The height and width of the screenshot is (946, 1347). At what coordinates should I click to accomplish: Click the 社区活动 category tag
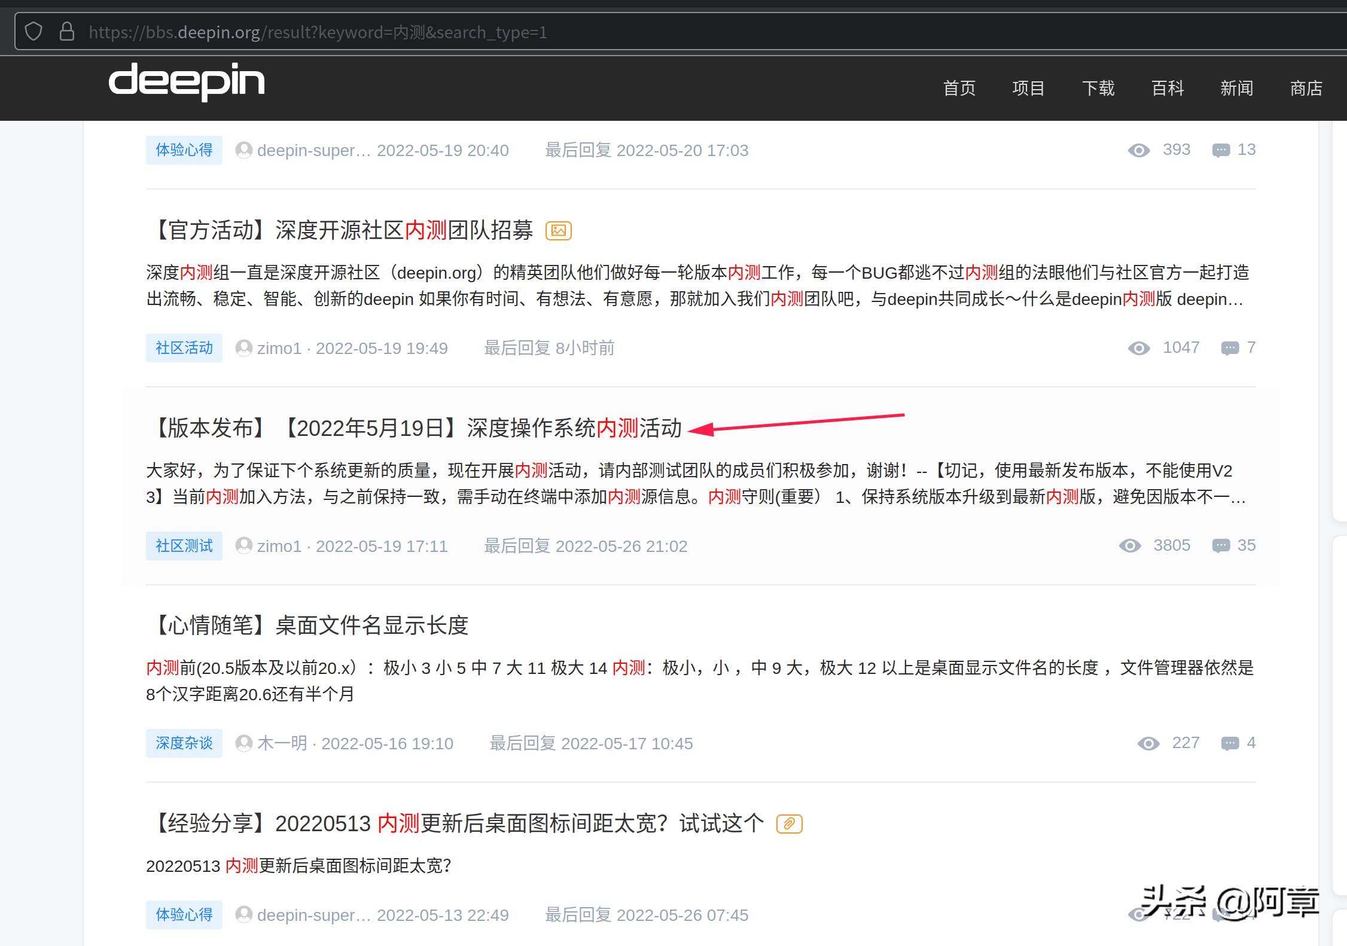point(184,347)
